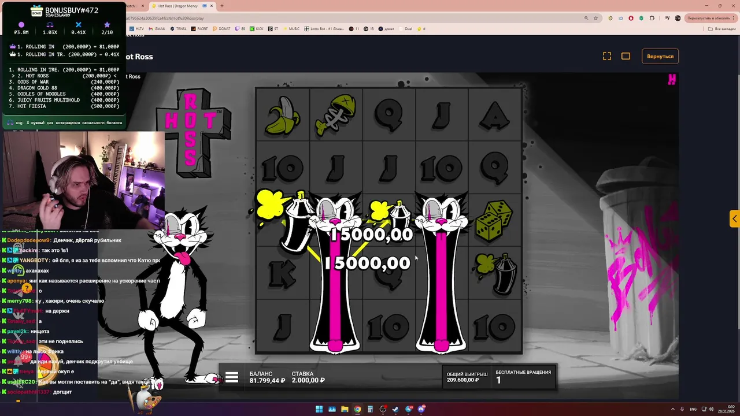Screen dimensions: 740x416
Task: Open Discord from the taskbar
Action: [x=421, y=409]
